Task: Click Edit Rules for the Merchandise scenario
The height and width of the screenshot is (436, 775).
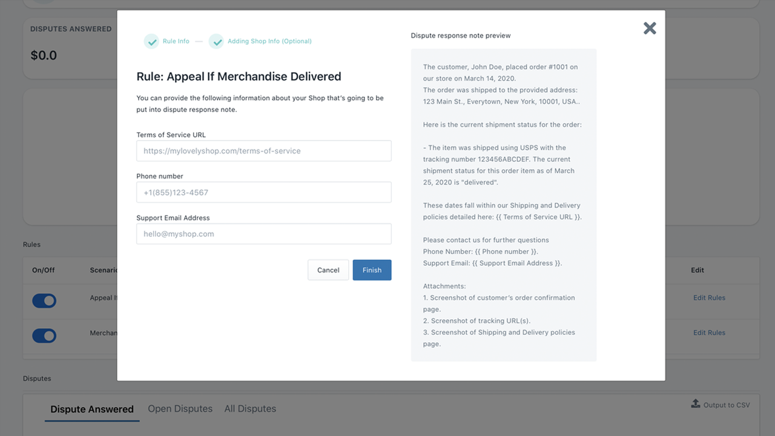Action: point(709,332)
